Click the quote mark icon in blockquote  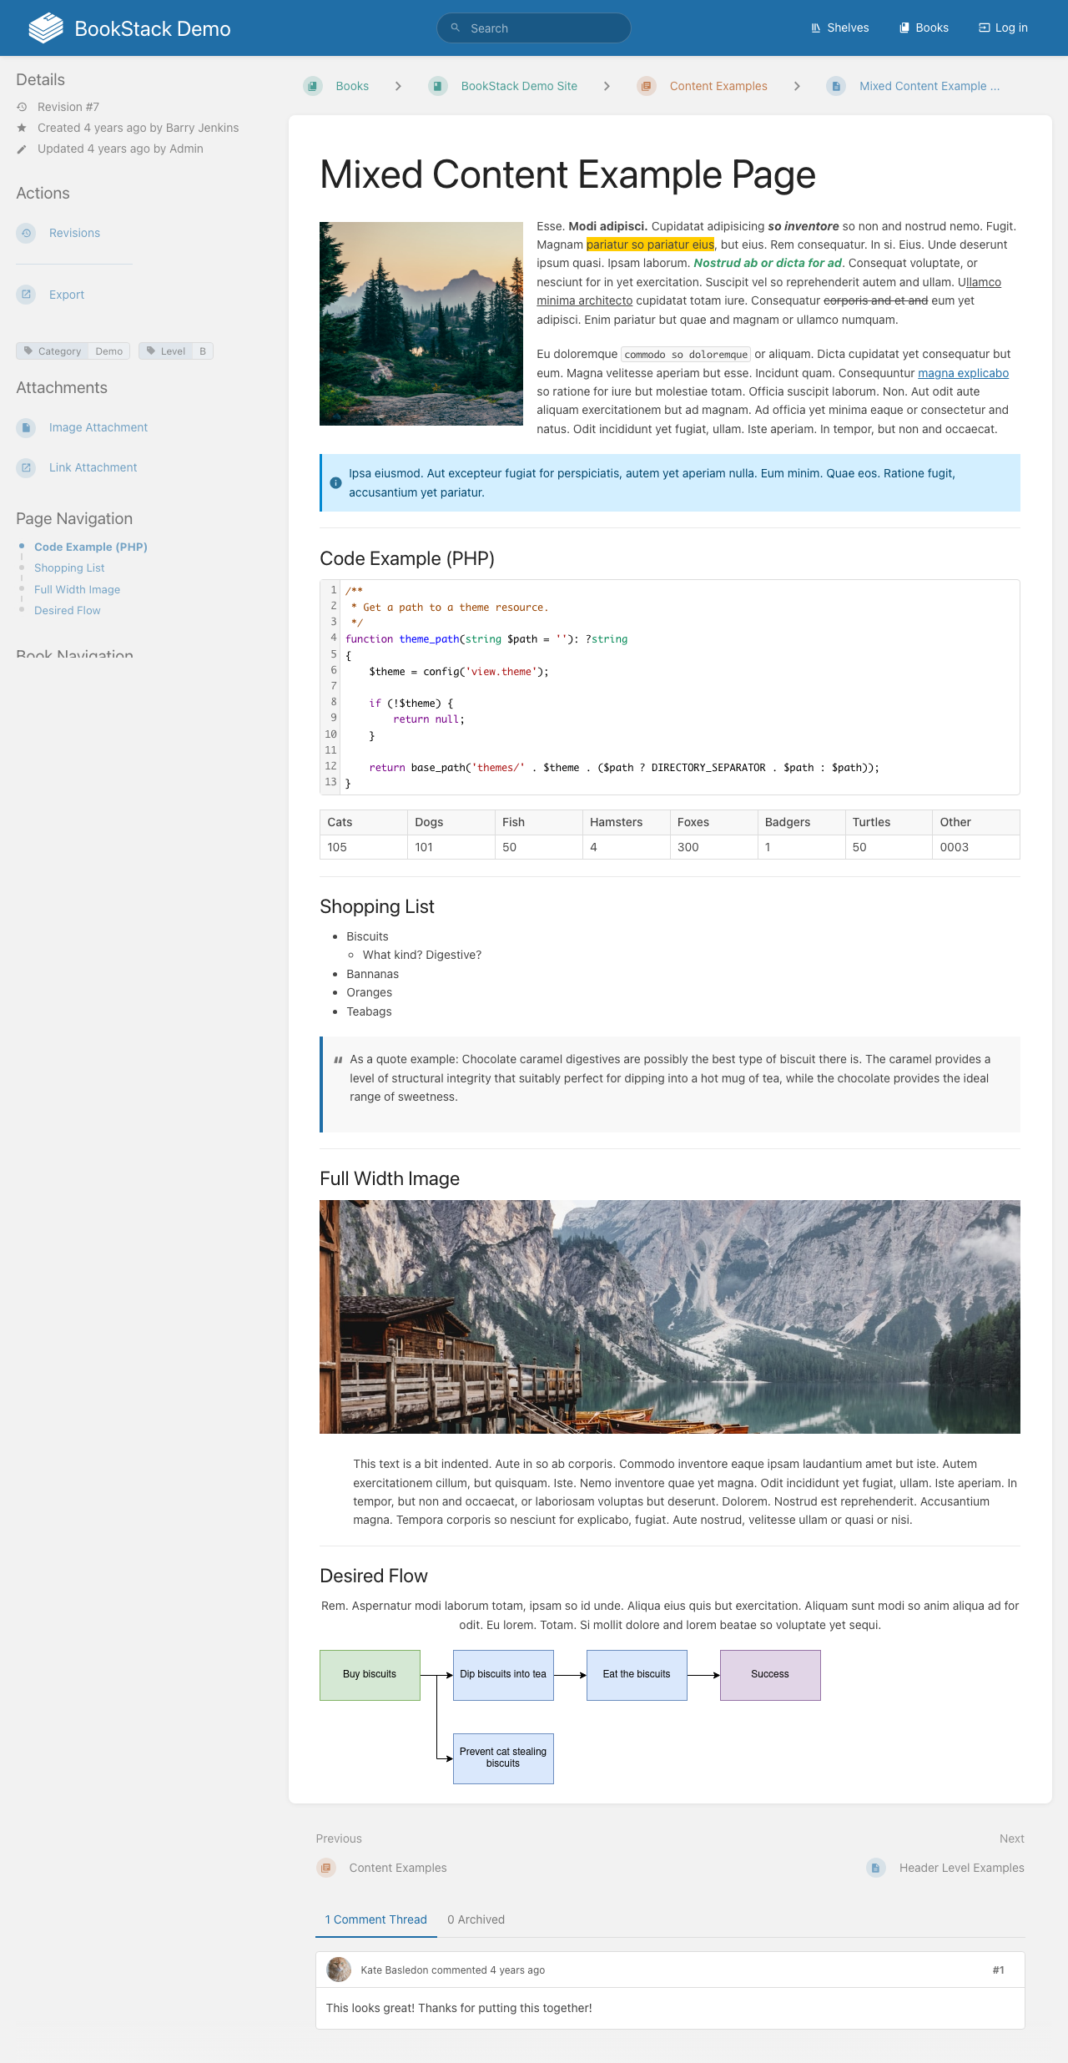click(x=338, y=1060)
